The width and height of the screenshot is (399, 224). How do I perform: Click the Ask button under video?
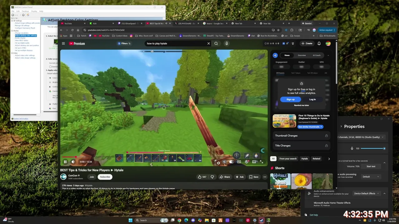coord(239,177)
